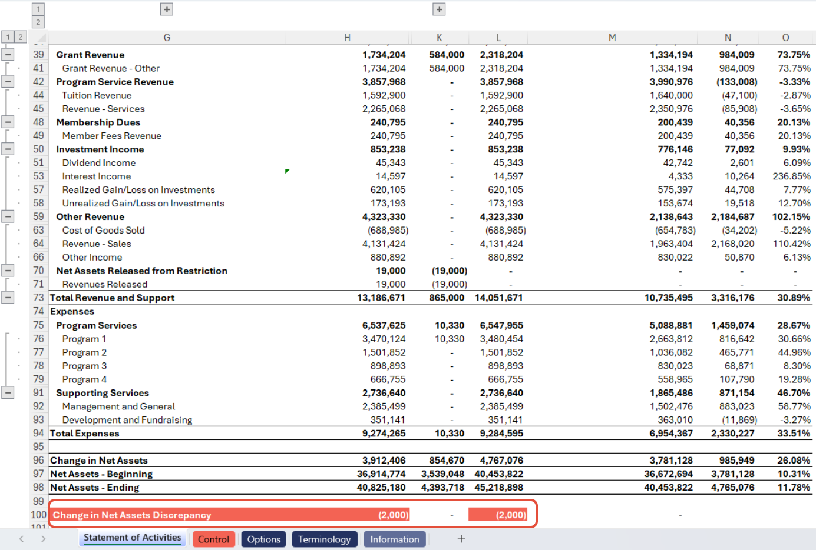Click Management and General label
Image resolution: width=816 pixels, height=550 pixels.
(118, 406)
